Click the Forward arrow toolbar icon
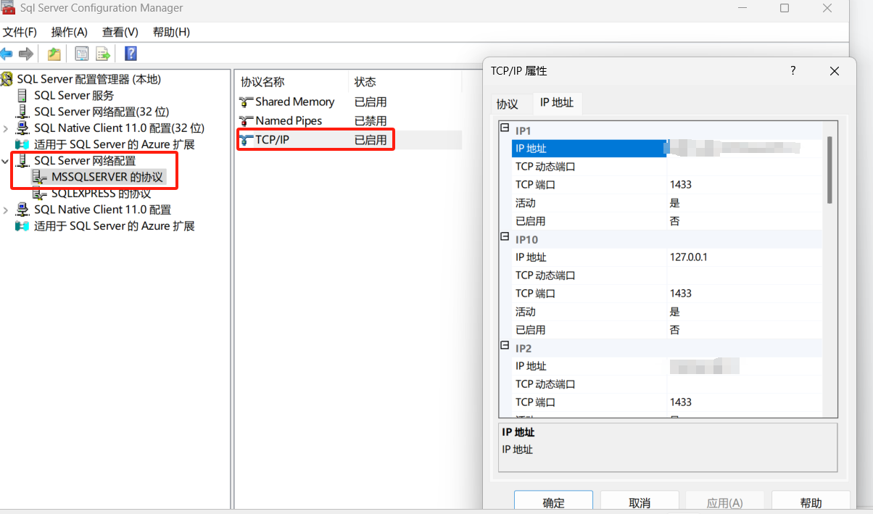873x514 pixels. tap(26, 54)
